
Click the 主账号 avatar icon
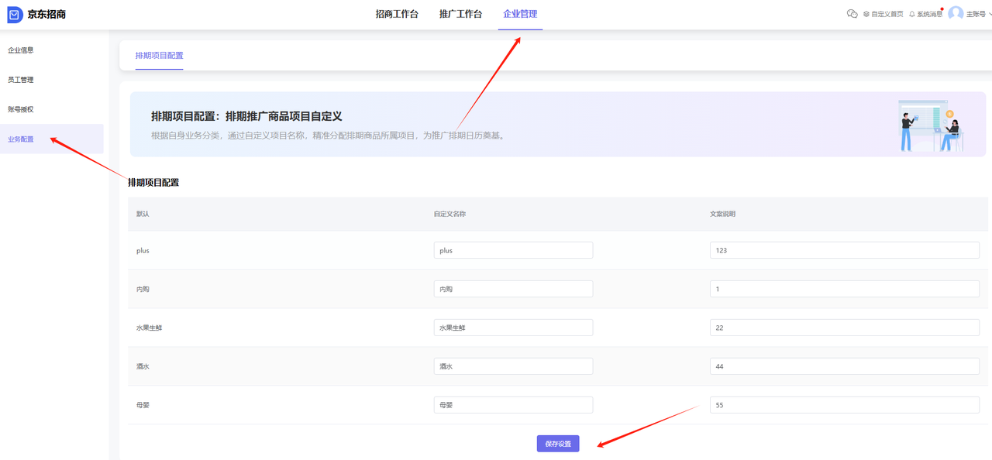coord(956,13)
